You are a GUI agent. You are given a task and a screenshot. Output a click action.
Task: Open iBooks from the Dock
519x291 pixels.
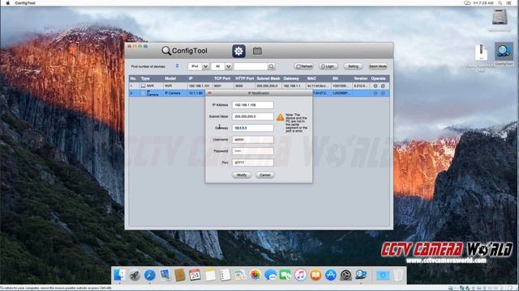coord(315,275)
